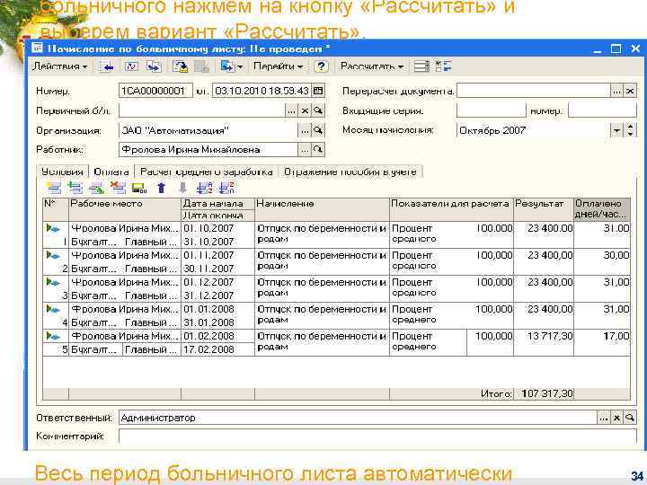Click the Рабочее место column header

[125, 209]
